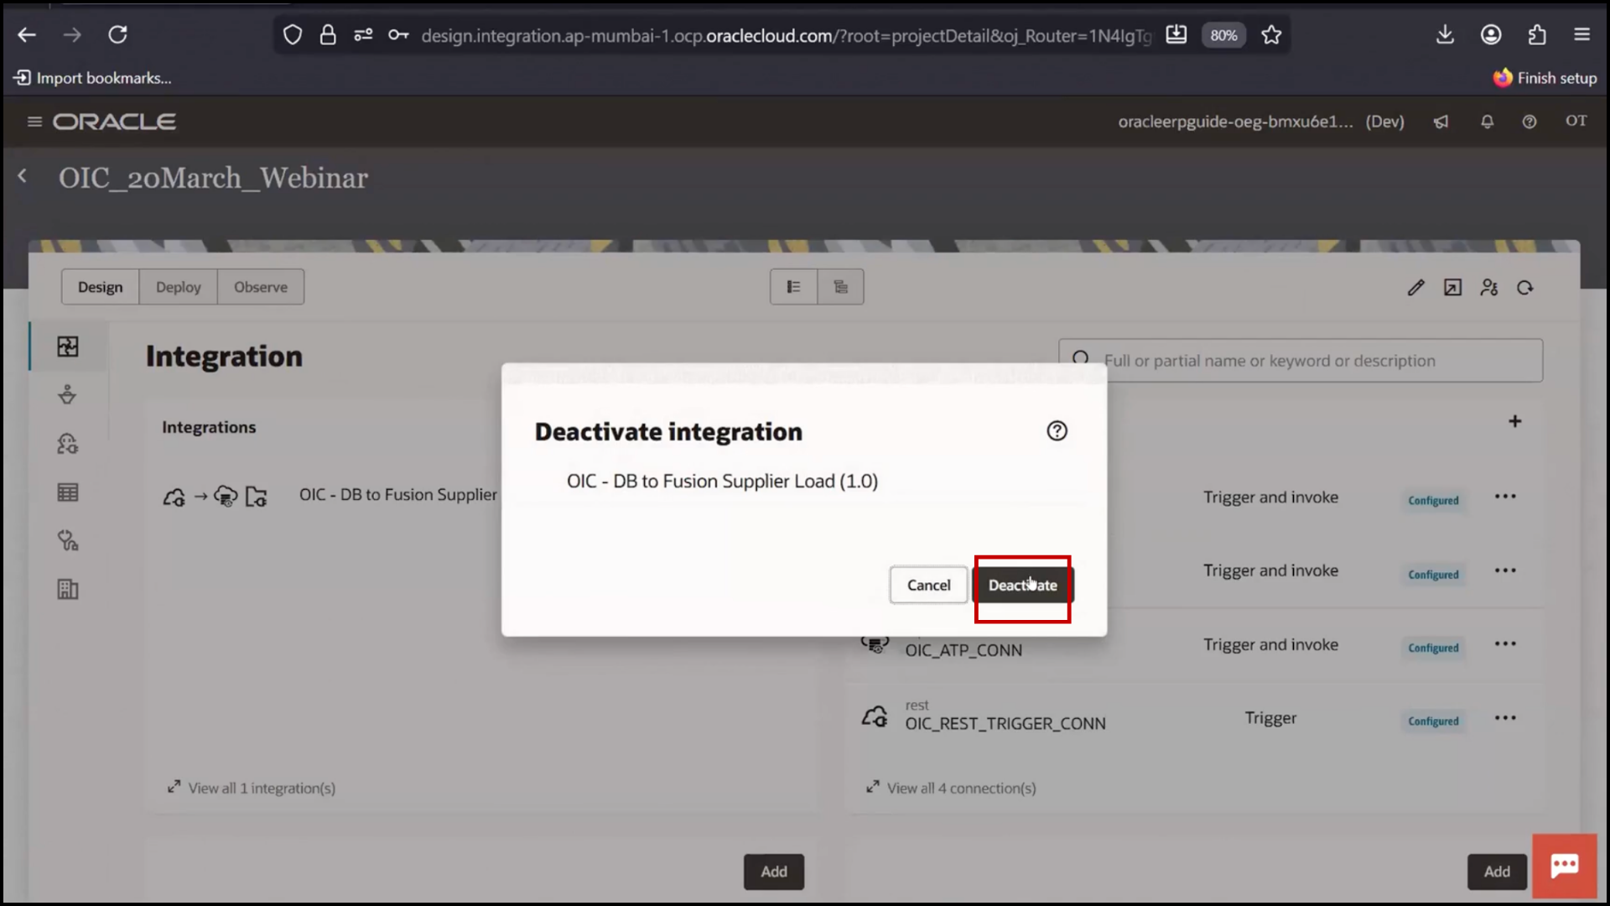Open OIC_ATP_CONN connection
This screenshot has height=906, width=1610.
963,650
